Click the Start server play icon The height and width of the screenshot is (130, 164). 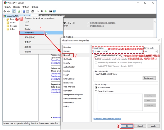point(38,11)
